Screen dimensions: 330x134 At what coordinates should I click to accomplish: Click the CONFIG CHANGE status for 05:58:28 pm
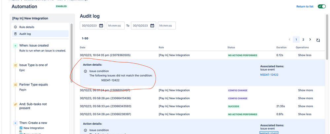tap(238, 98)
